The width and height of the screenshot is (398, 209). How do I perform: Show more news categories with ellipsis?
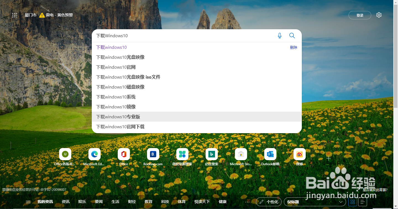tap(247, 202)
